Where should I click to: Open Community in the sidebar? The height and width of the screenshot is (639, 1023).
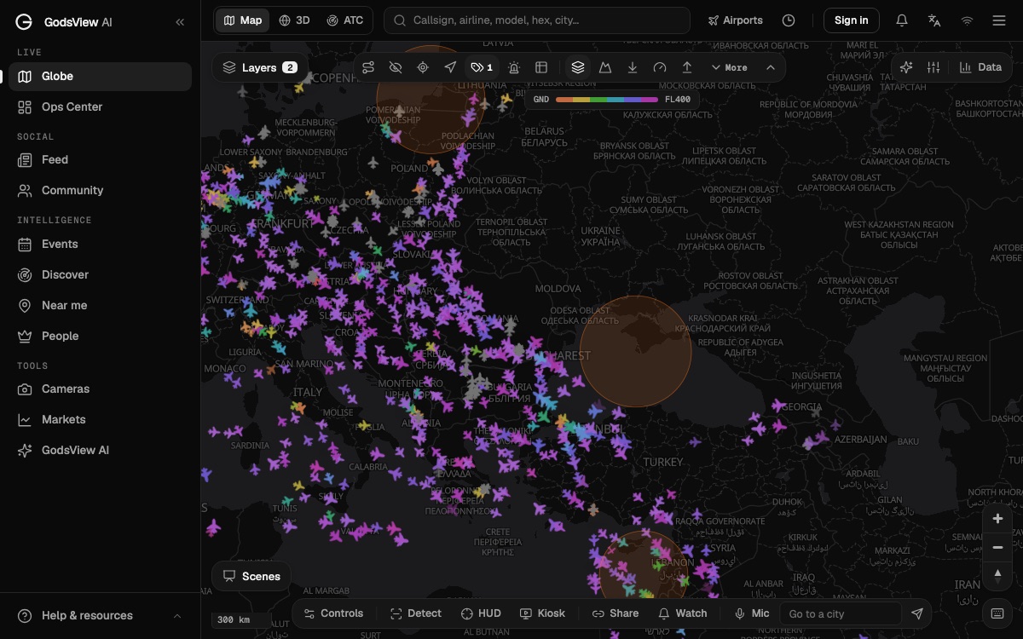pos(100,190)
